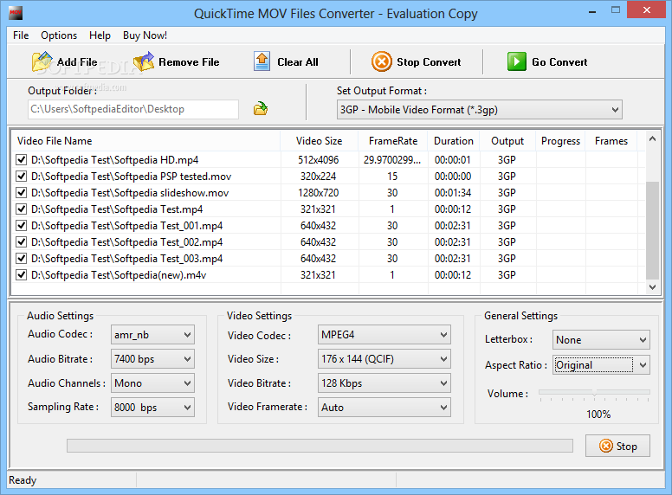Browse for output folder with folder icon
The height and width of the screenshot is (495, 672).
pyautogui.click(x=261, y=109)
